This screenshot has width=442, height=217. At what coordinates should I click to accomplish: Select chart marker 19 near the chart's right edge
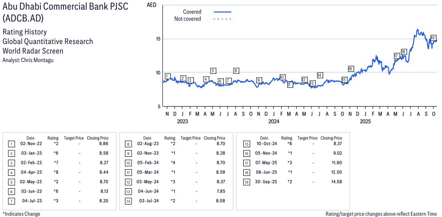point(433,38)
